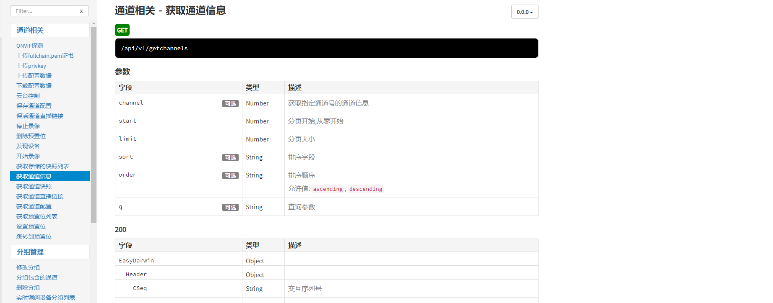Click the Filter input field
Image resolution: width=773 pixels, height=303 pixels.
(x=49, y=11)
